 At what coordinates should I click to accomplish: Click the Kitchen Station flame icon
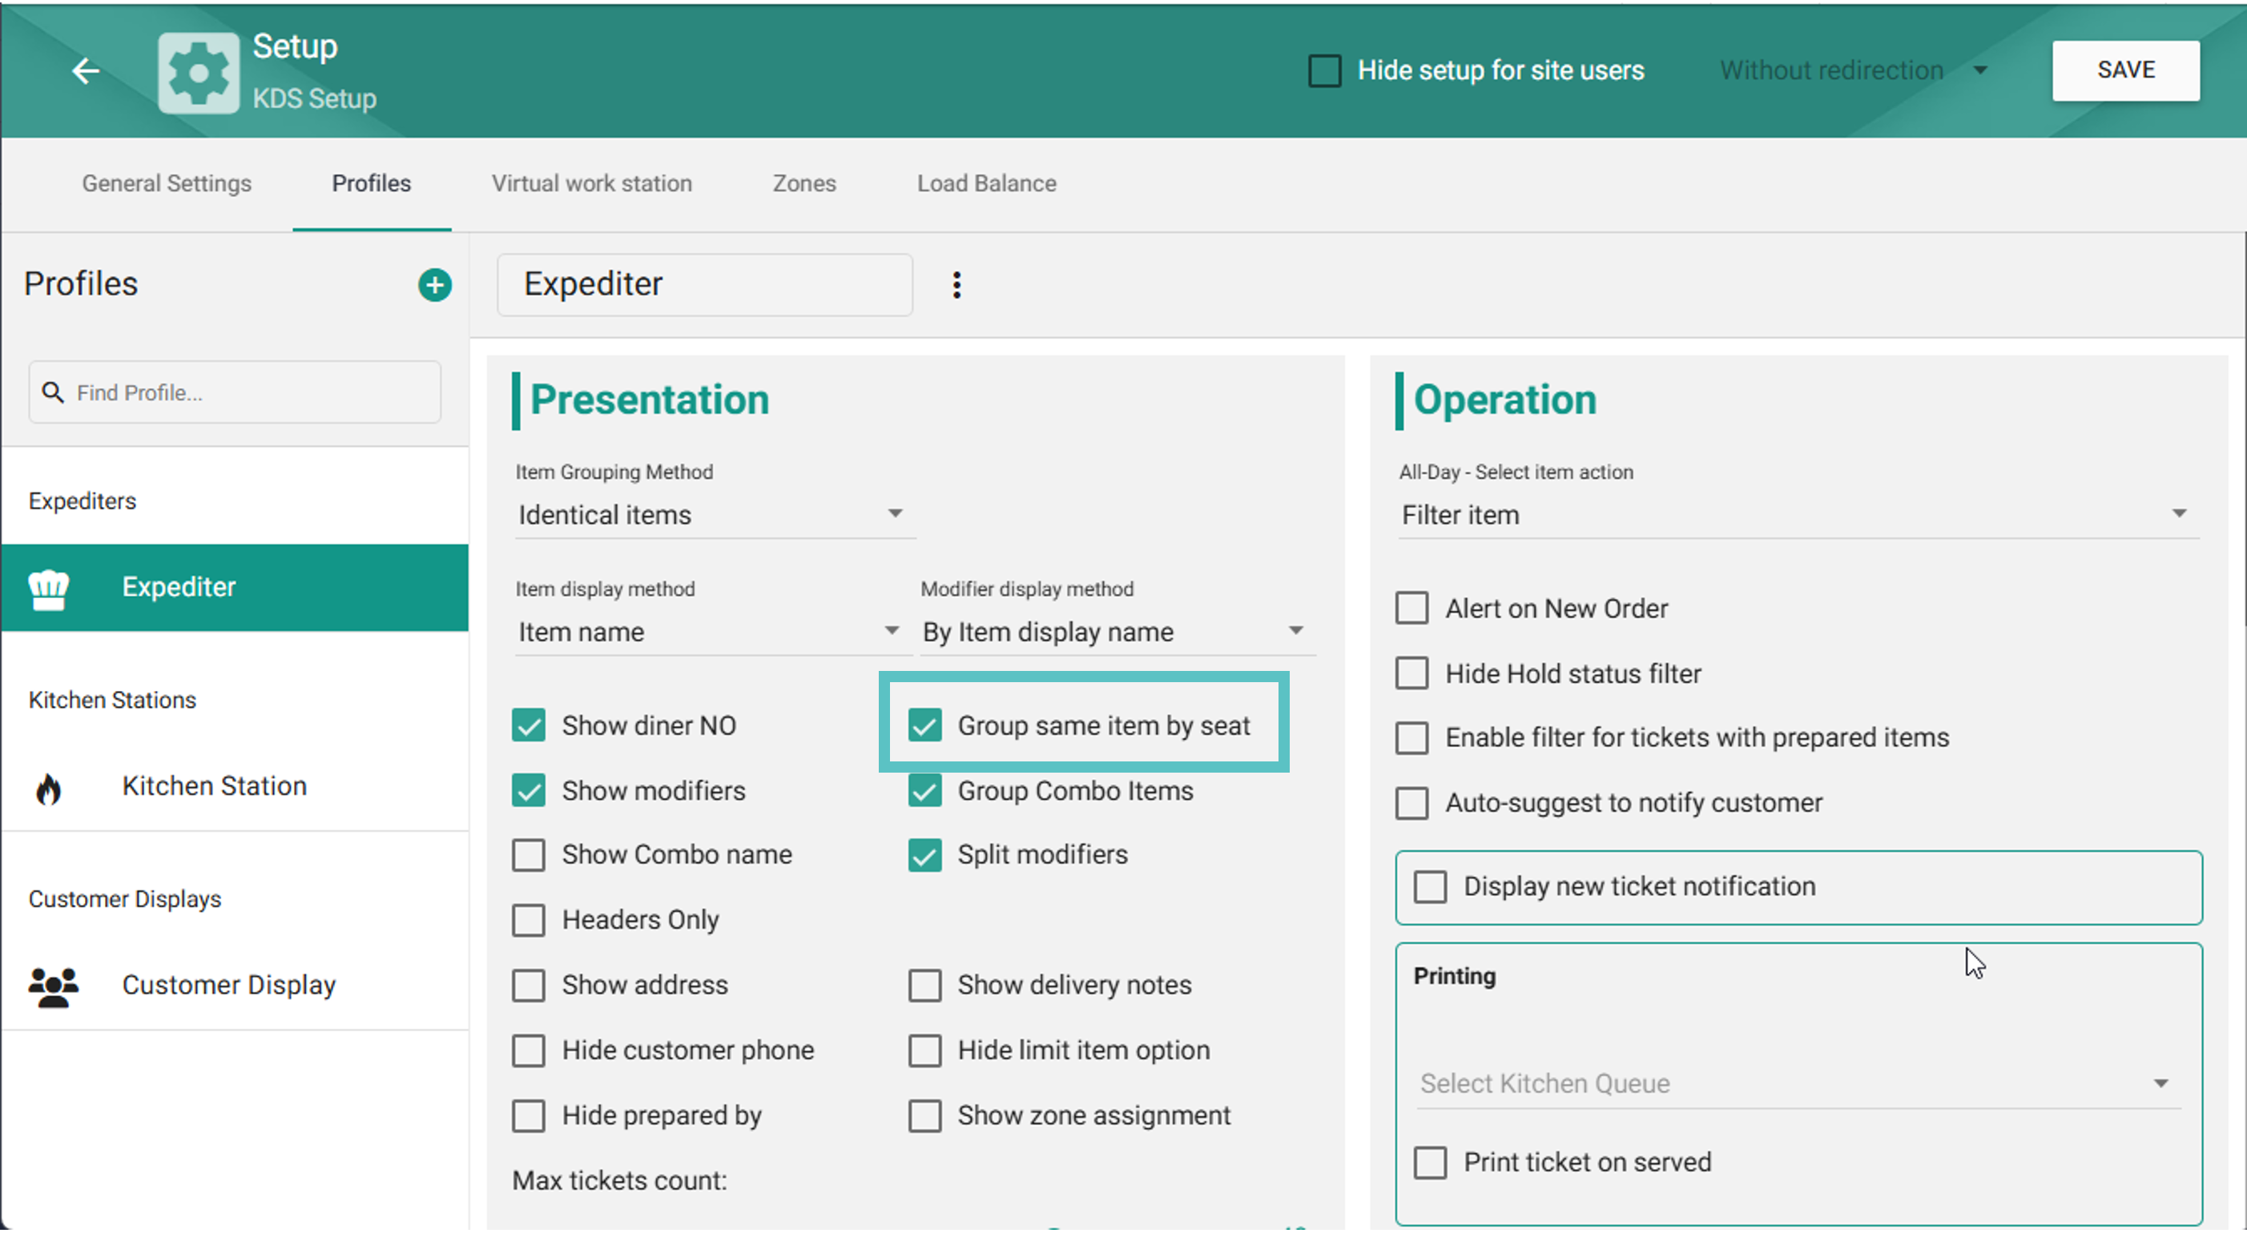tap(49, 789)
